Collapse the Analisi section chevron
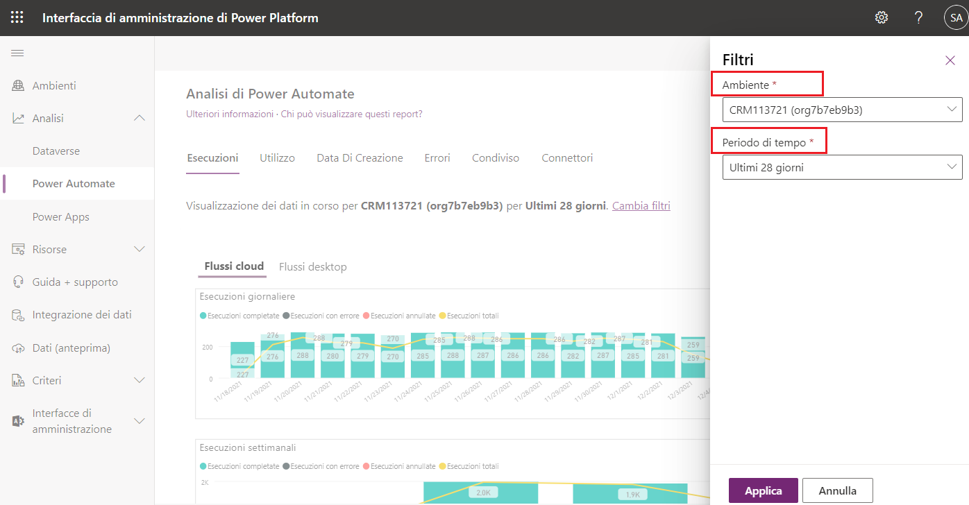Screen dimensions: 969x505 (140, 119)
